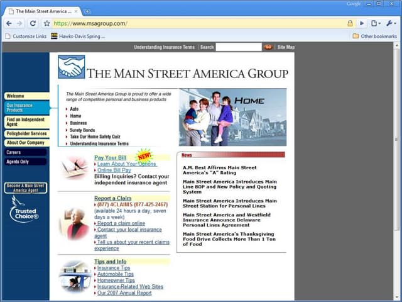The image size is (402, 302).
Task: Open Find an Independent Agent menu item
Action: (26, 122)
